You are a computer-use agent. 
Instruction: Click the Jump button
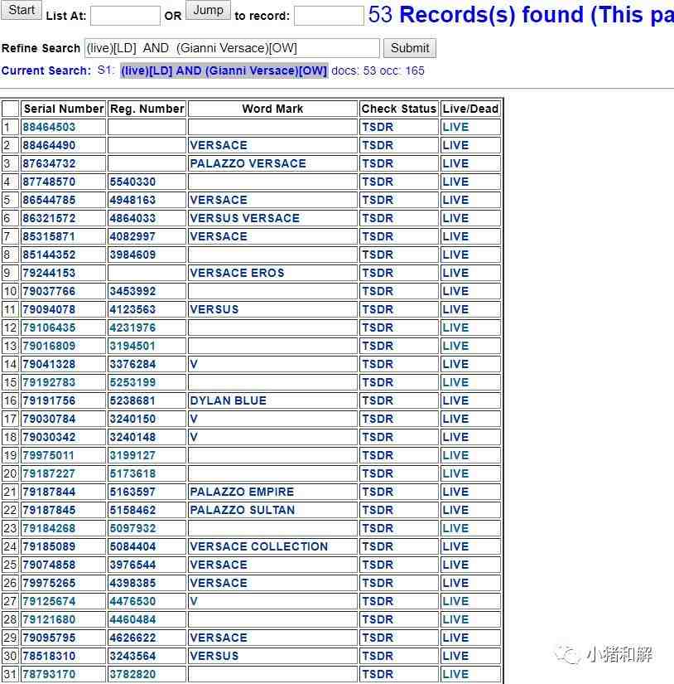(209, 10)
